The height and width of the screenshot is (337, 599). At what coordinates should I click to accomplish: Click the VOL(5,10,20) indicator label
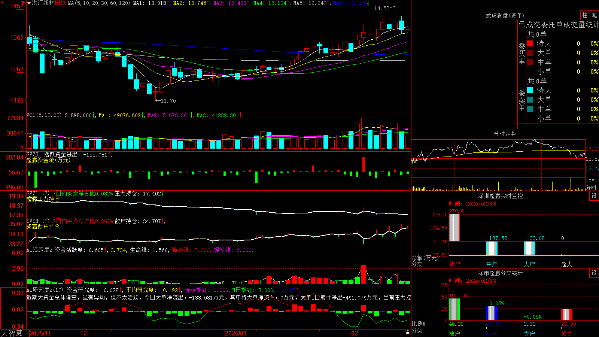coord(44,115)
